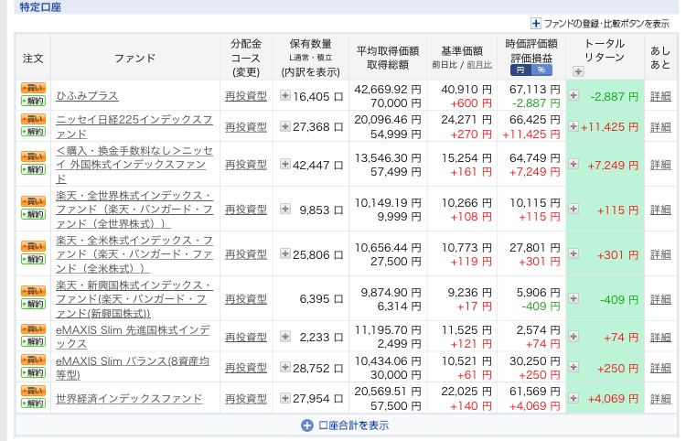Viewport: 686px width, 441px height.
Task: Click the 67,113円 valuation cell
Action: pyautogui.click(x=535, y=90)
